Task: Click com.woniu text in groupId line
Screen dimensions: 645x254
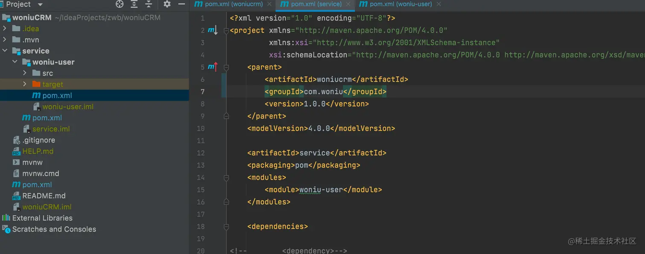Action: point(323,91)
